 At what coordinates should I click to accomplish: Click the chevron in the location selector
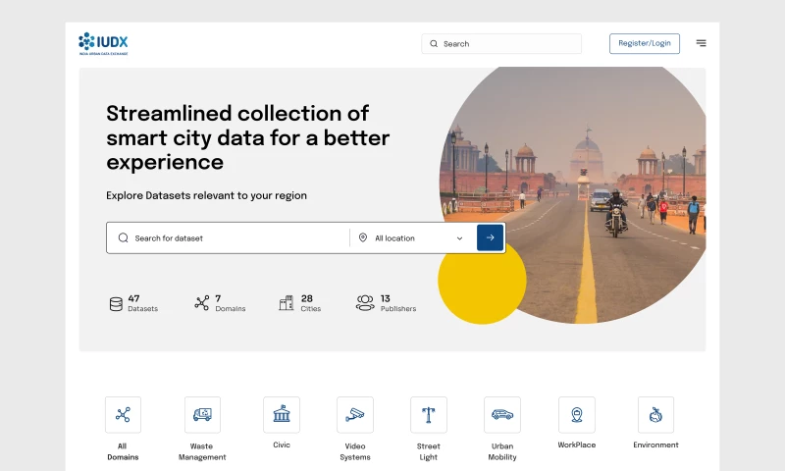tap(459, 238)
